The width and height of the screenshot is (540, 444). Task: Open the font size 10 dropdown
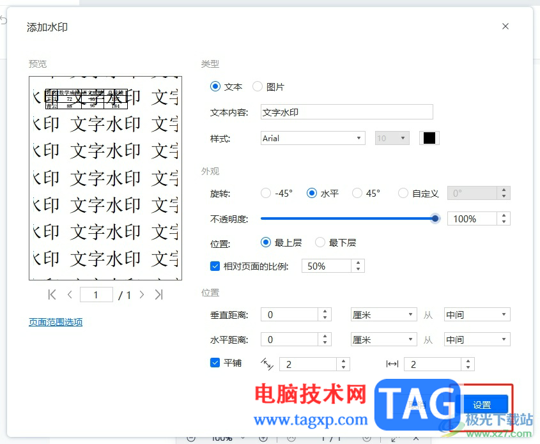(x=392, y=139)
